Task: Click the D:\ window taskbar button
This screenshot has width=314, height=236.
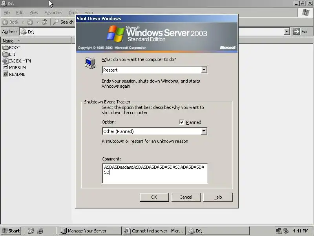Action: pos(218,231)
